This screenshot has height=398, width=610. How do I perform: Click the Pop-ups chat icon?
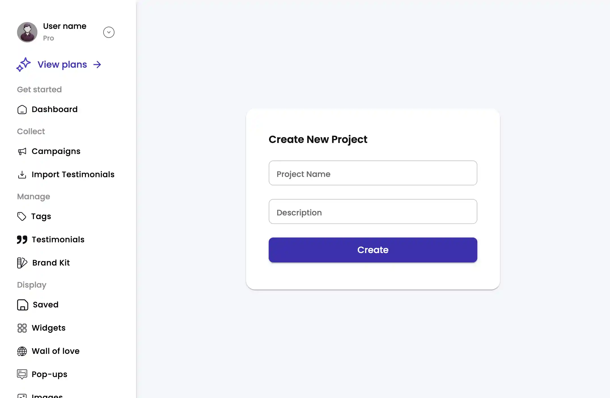click(x=22, y=374)
